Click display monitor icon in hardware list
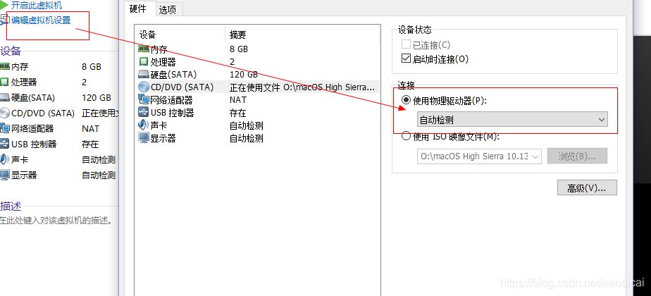Screen dimensions: 651x296 pos(144,138)
